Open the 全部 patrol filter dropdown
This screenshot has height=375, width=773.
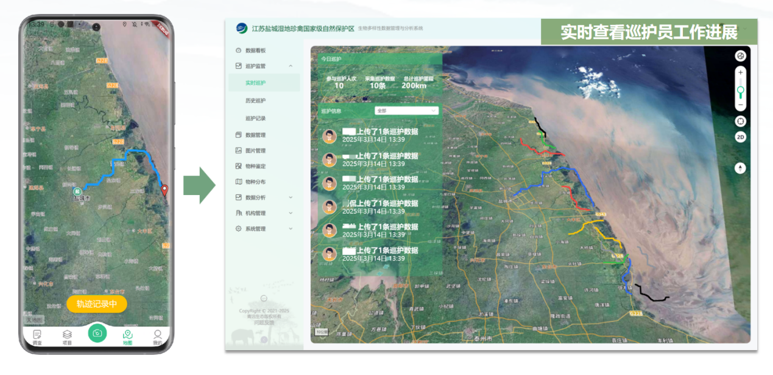(x=406, y=111)
